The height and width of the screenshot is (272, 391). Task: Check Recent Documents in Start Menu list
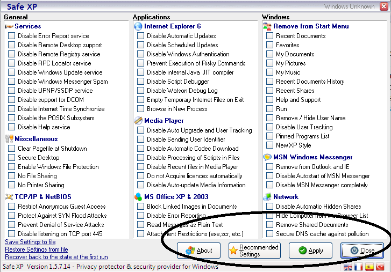point(269,36)
